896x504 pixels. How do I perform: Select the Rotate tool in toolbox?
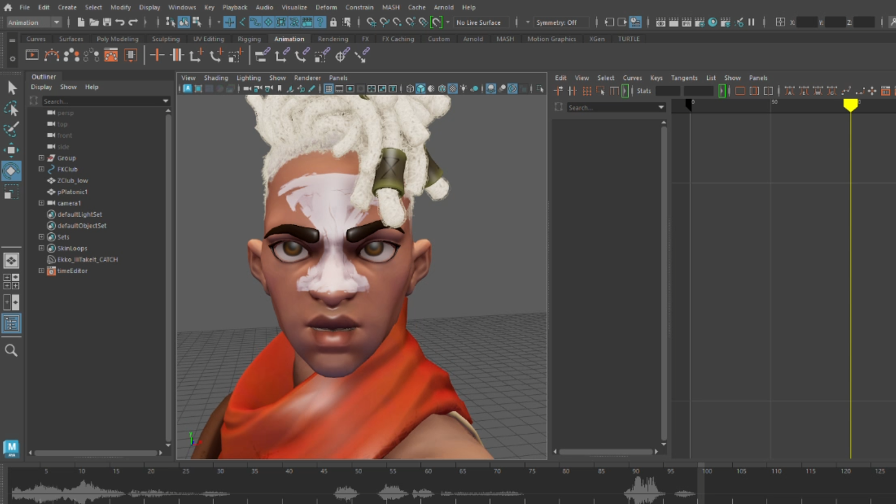tap(11, 170)
